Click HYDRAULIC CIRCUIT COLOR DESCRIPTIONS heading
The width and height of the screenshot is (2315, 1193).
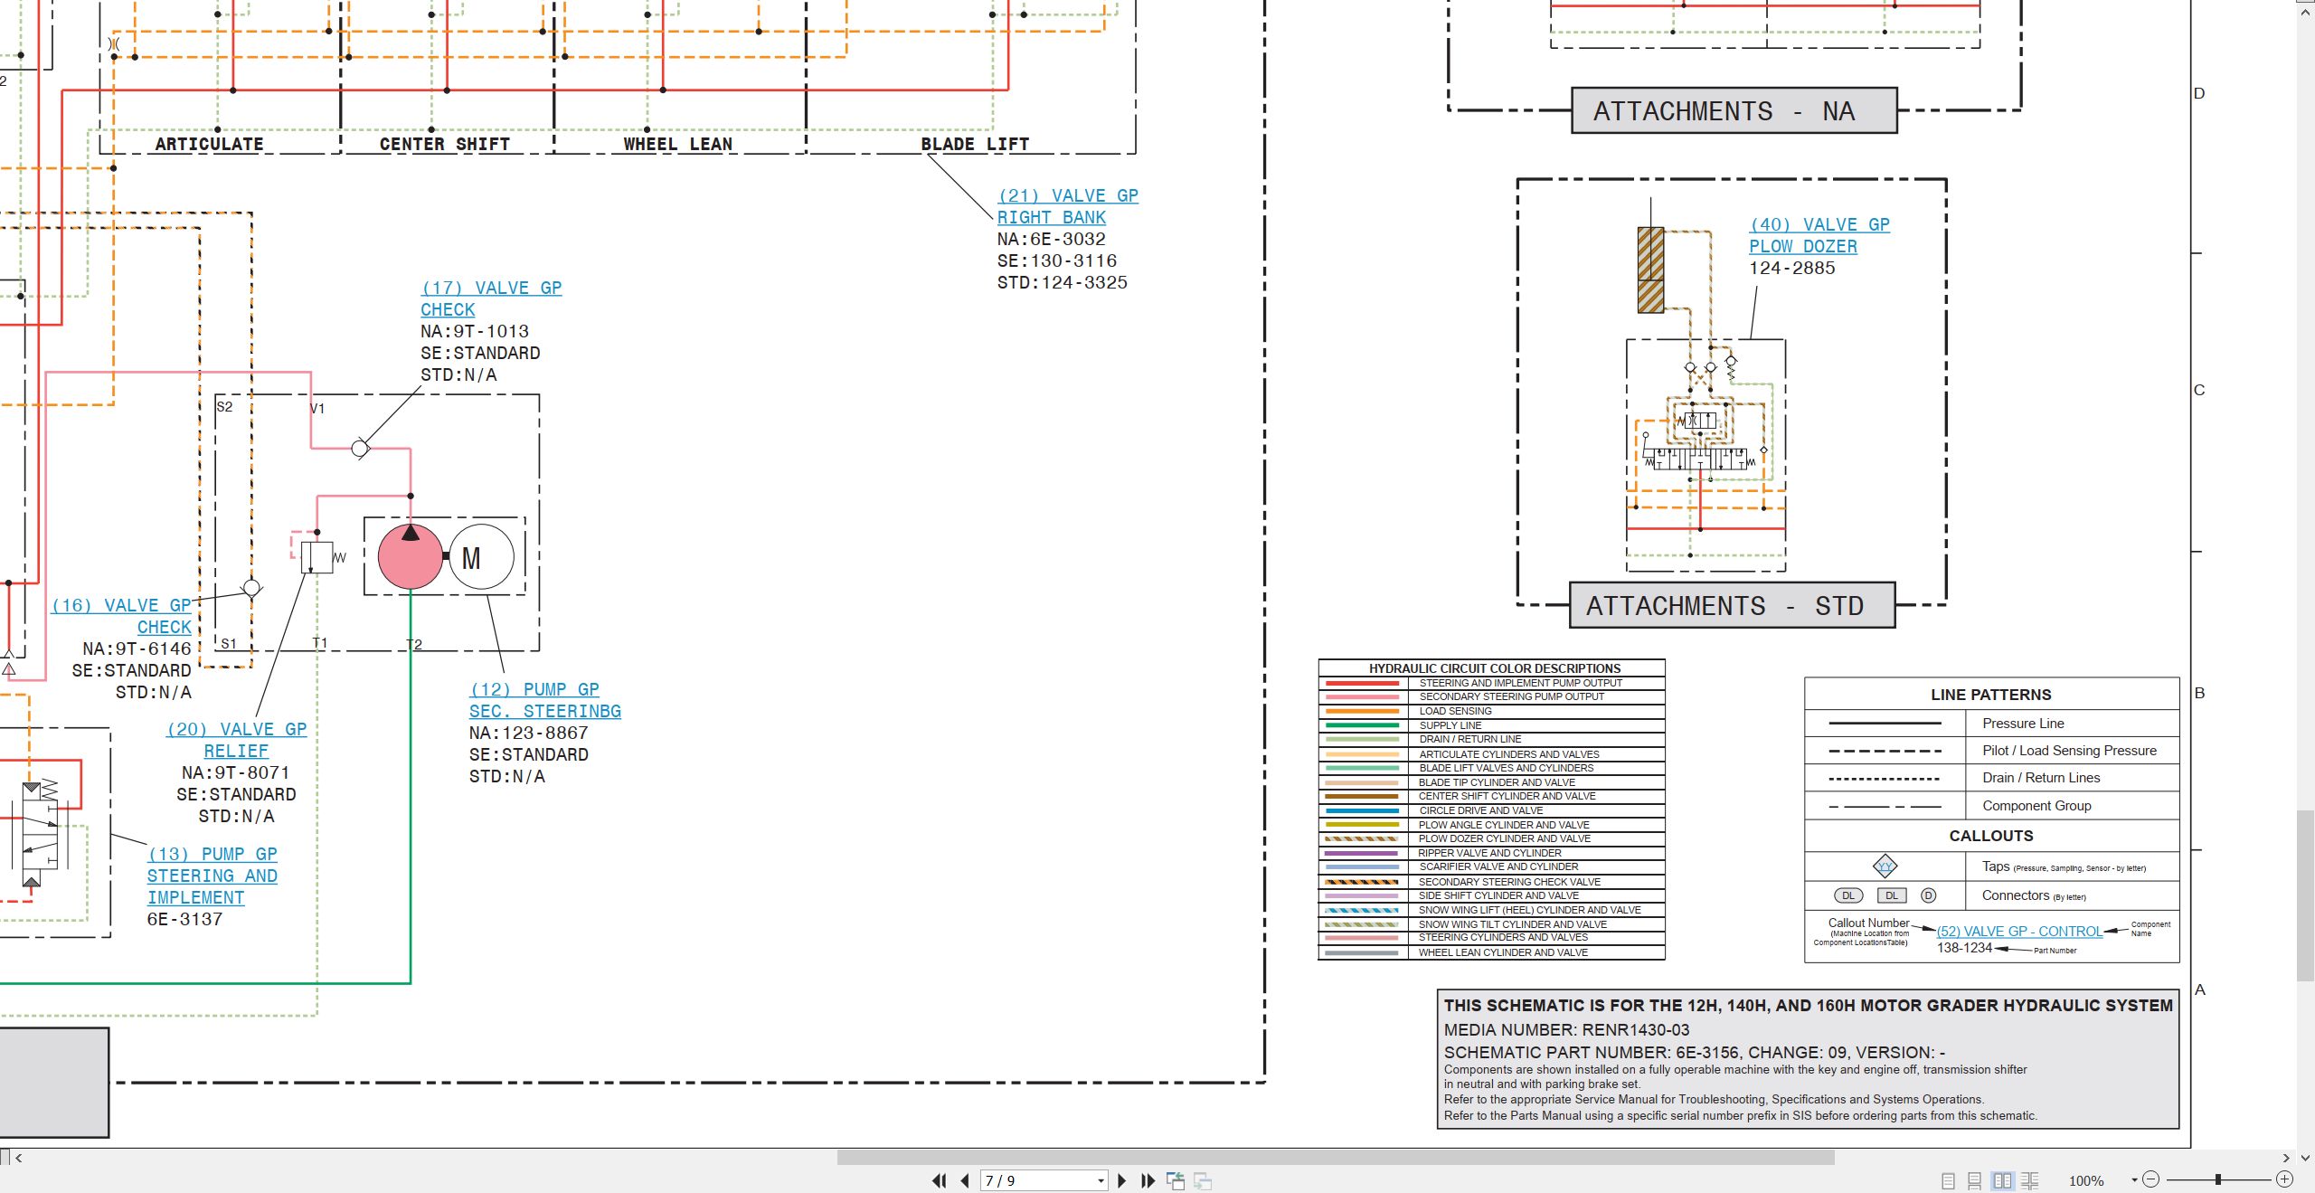[x=1495, y=668]
